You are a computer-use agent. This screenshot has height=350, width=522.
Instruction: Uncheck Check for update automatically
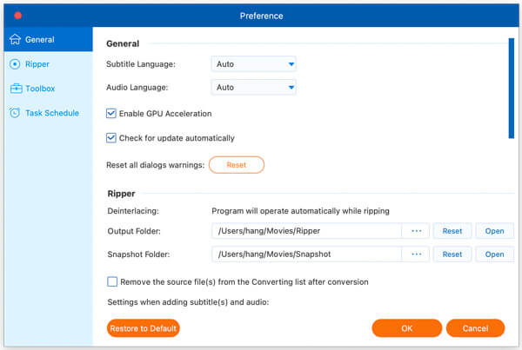pyautogui.click(x=111, y=137)
